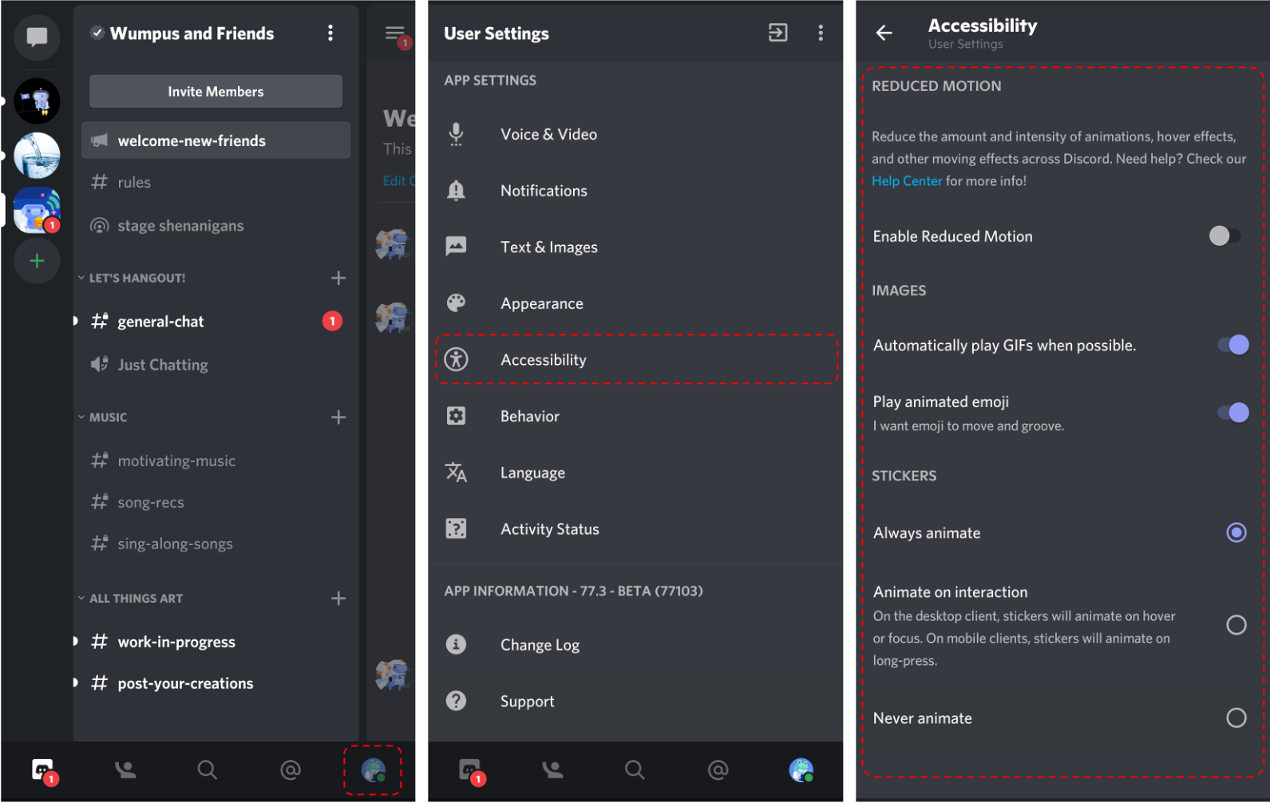The height and width of the screenshot is (803, 1270).
Task: Click the Accessibility person icon
Action: click(456, 359)
